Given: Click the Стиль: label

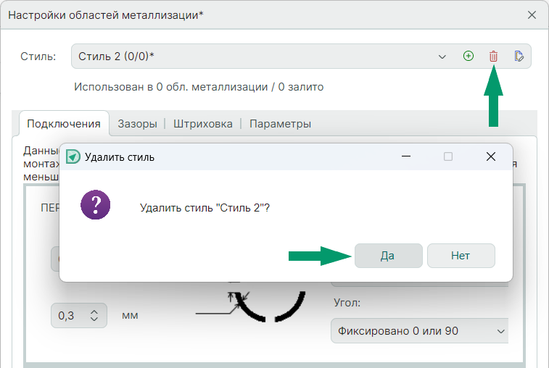Looking at the screenshot, I should [38, 57].
